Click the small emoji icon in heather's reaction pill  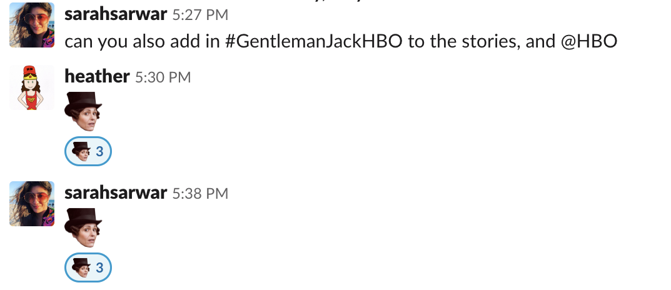(x=81, y=151)
